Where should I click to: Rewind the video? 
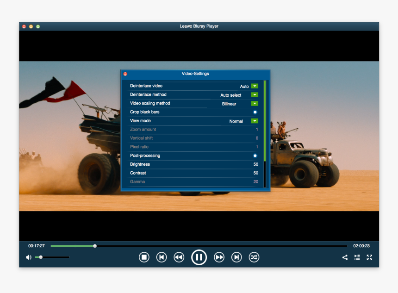pyautogui.click(x=179, y=257)
